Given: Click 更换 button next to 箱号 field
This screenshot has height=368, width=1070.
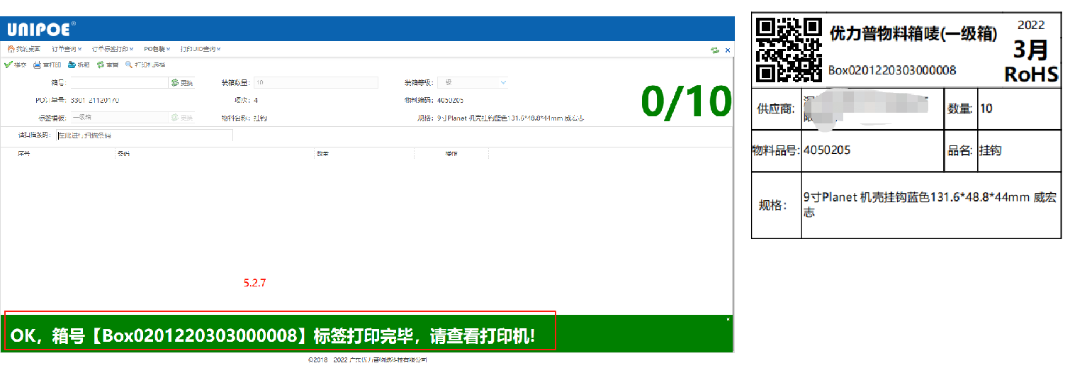Looking at the screenshot, I should tap(182, 83).
